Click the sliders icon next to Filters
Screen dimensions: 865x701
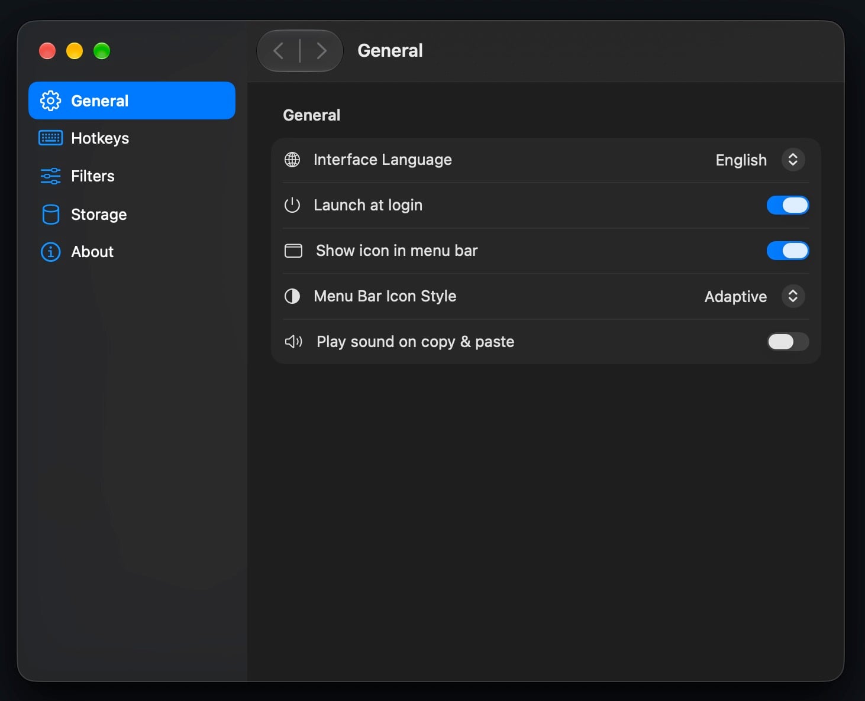pos(50,176)
